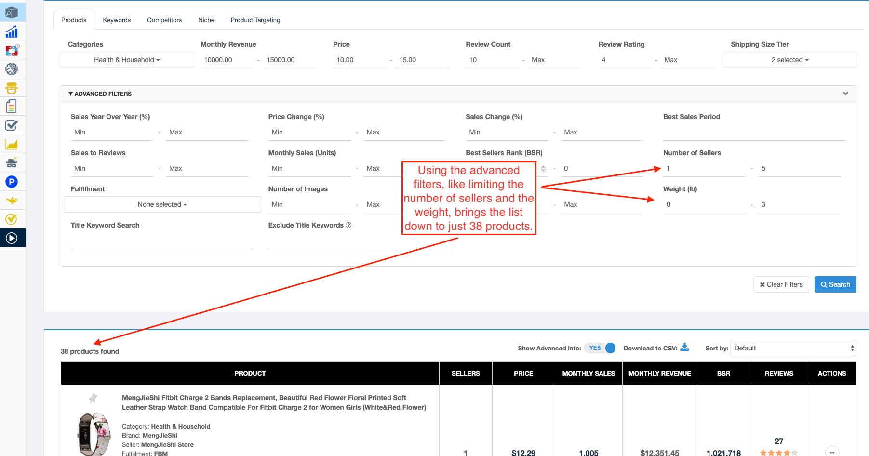This screenshot has height=456, width=869.
Task: Click Sales Year Over Year Min field
Action: [x=112, y=132]
